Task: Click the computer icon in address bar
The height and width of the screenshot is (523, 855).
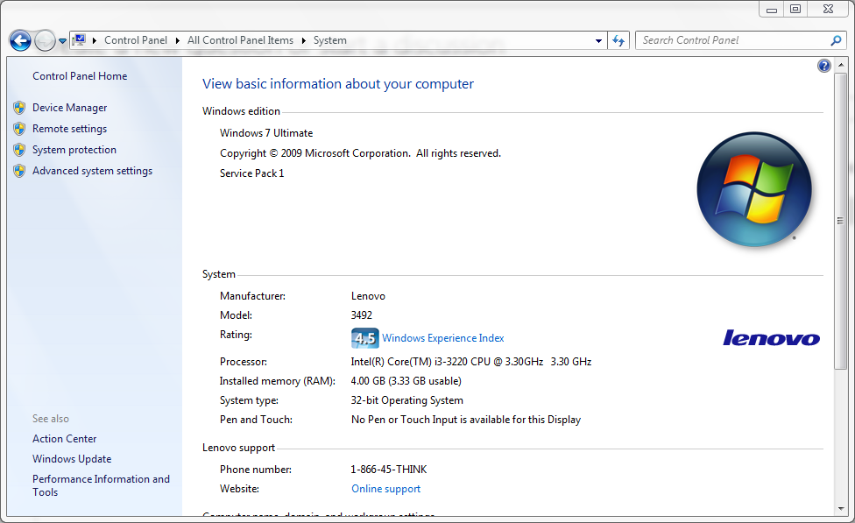Action: point(80,39)
